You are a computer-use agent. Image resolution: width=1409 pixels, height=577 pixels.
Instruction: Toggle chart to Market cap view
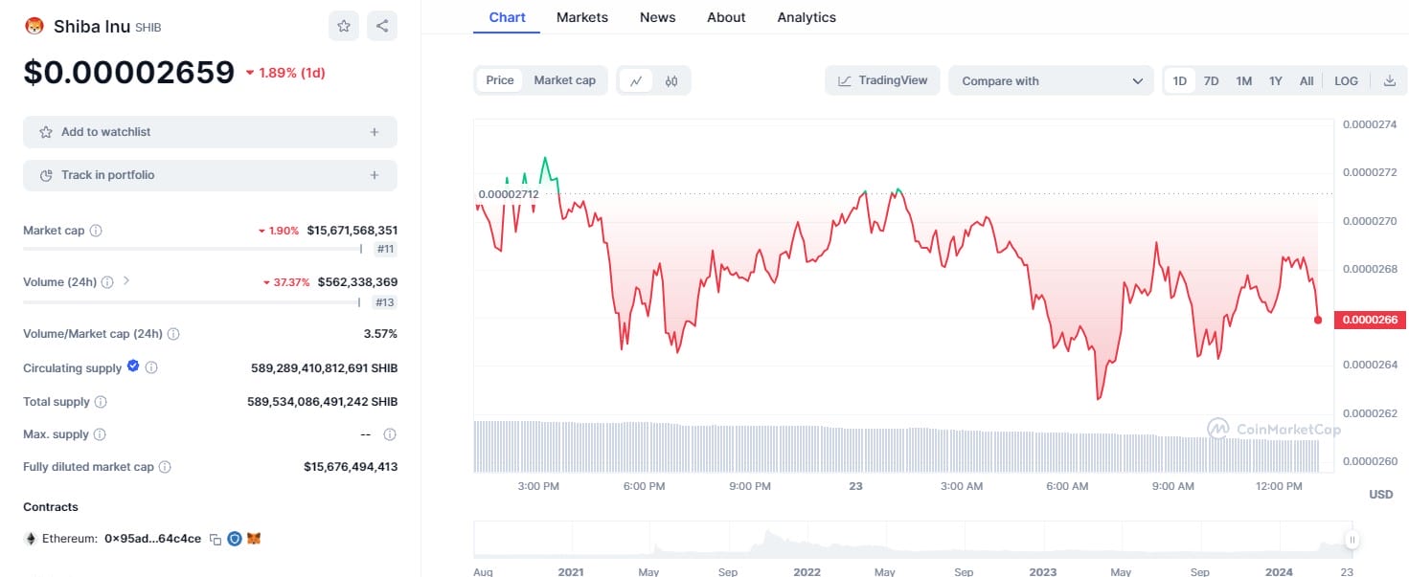pos(564,80)
